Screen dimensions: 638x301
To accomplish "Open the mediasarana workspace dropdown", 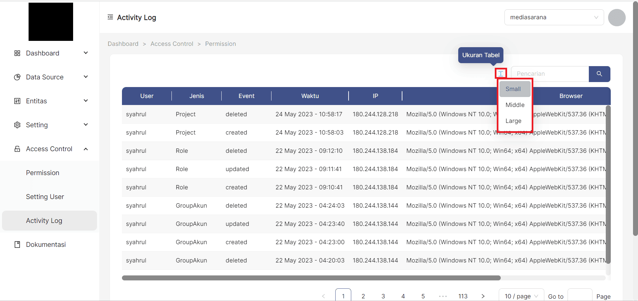I will pyautogui.click(x=554, y=17).
